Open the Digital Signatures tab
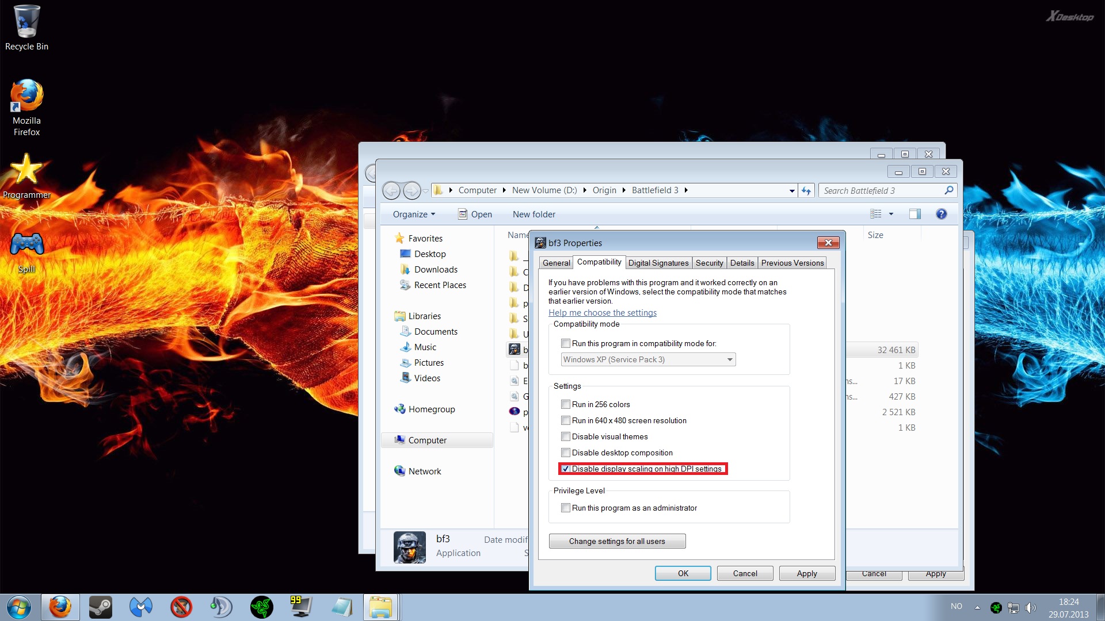This screenshot has width=1105, height=621. coord(658,263)
